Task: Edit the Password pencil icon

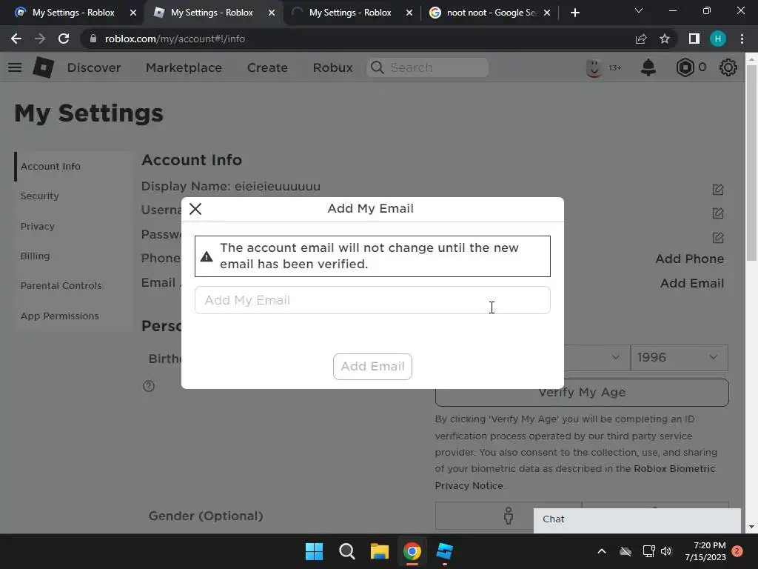Action: tap(718, 238)
